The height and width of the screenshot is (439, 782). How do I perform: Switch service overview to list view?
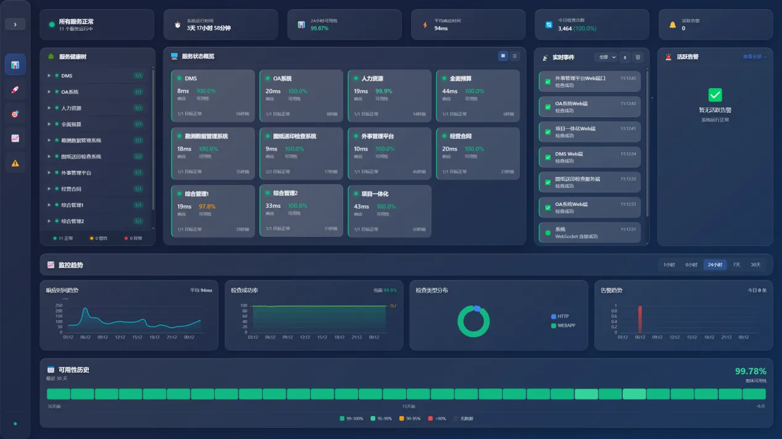(x=515, y=56)
